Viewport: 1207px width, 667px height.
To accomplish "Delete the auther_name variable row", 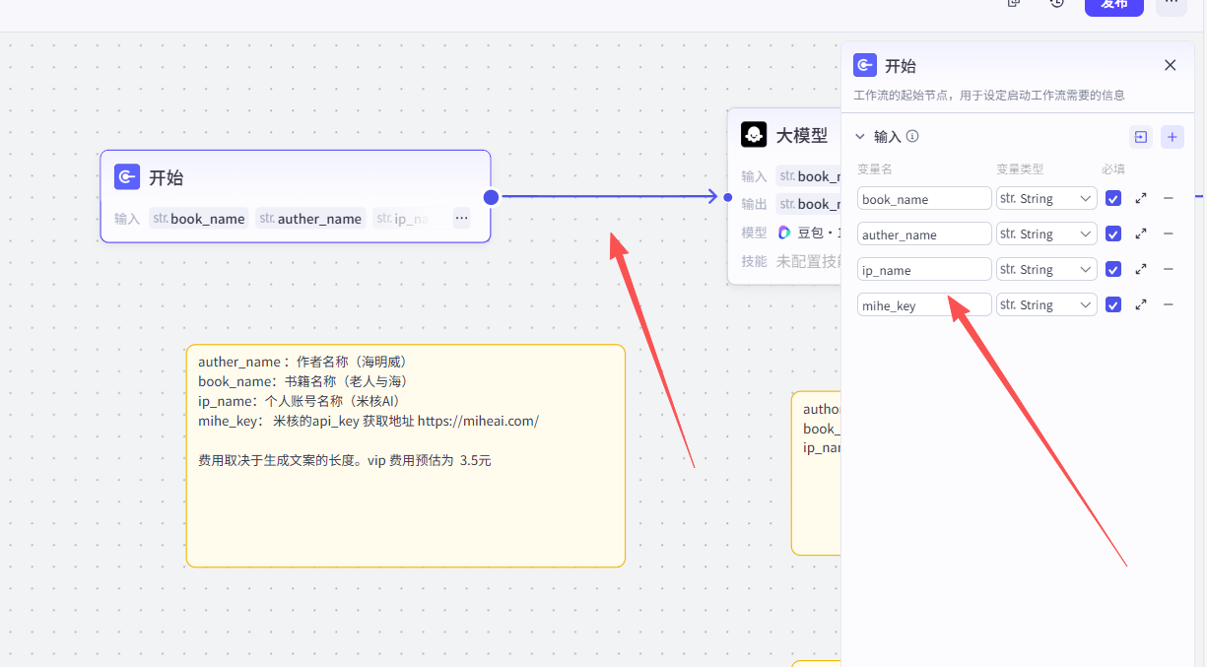I will (x=1168, y=233).
